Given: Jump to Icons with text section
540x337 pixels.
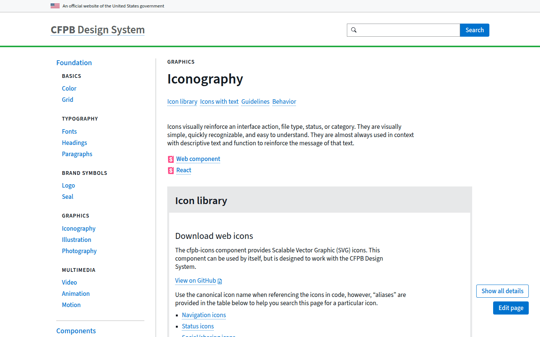Looking at the screenshot, I should pos(219,101).
